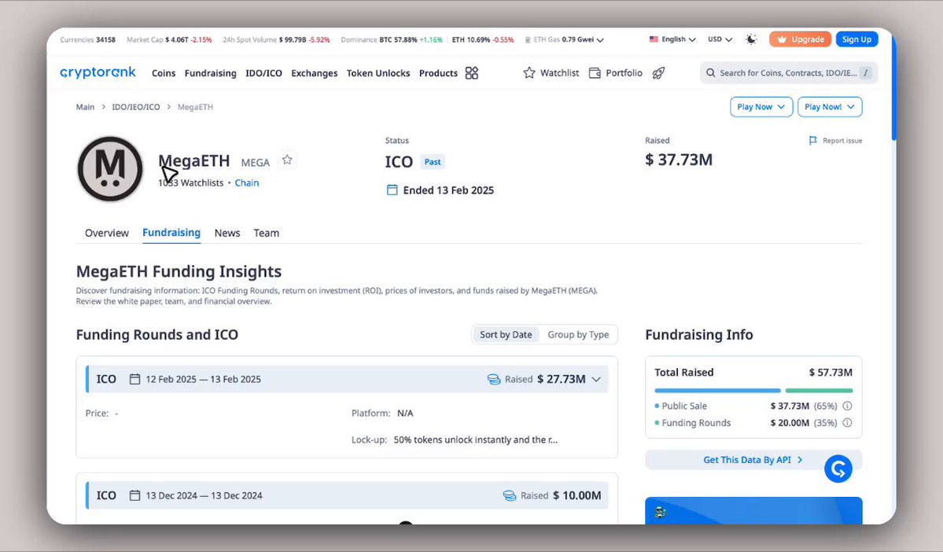Click the Portfolio wallet icon

(x=595, y=73)
